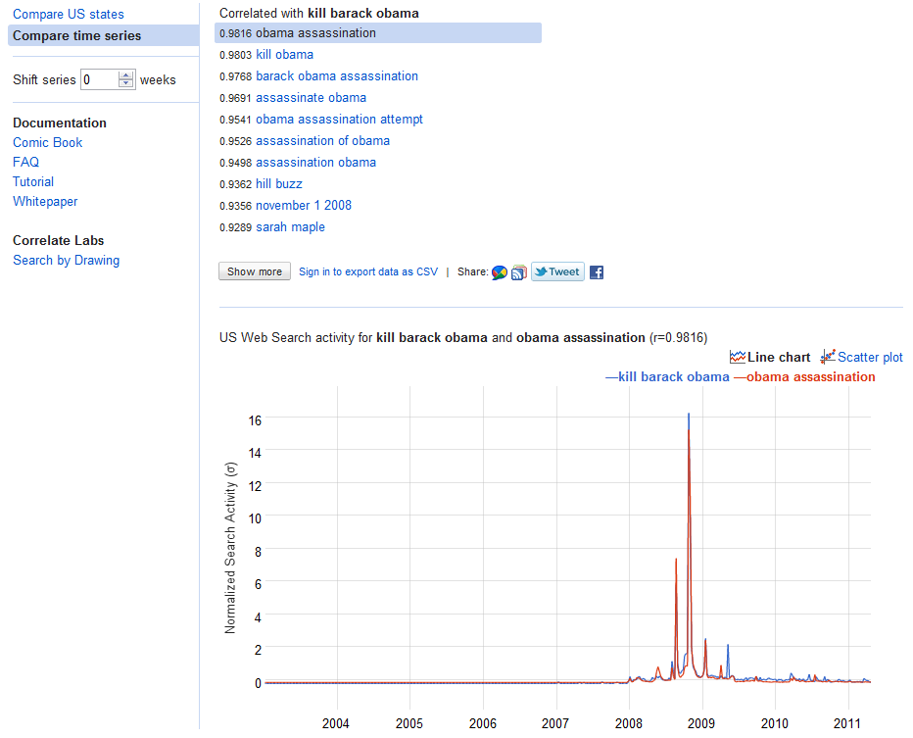Click Sign in to export data as CSV
Viewport: 913px width, 738px height.
coord(368,271)
